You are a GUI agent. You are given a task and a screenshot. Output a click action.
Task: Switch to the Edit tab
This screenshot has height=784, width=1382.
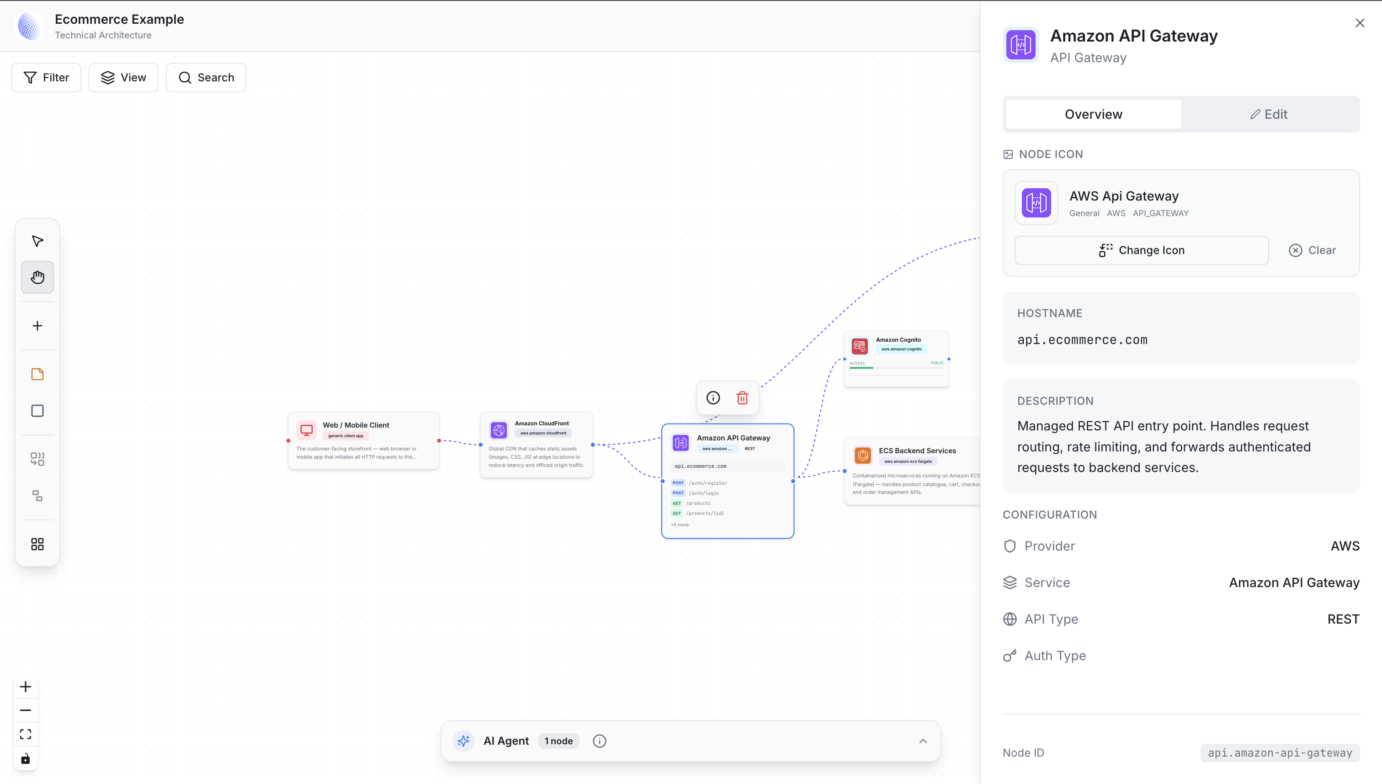(1269, 114)
